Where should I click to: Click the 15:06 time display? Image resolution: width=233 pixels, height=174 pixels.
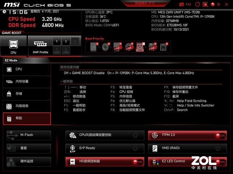(18, 12)
